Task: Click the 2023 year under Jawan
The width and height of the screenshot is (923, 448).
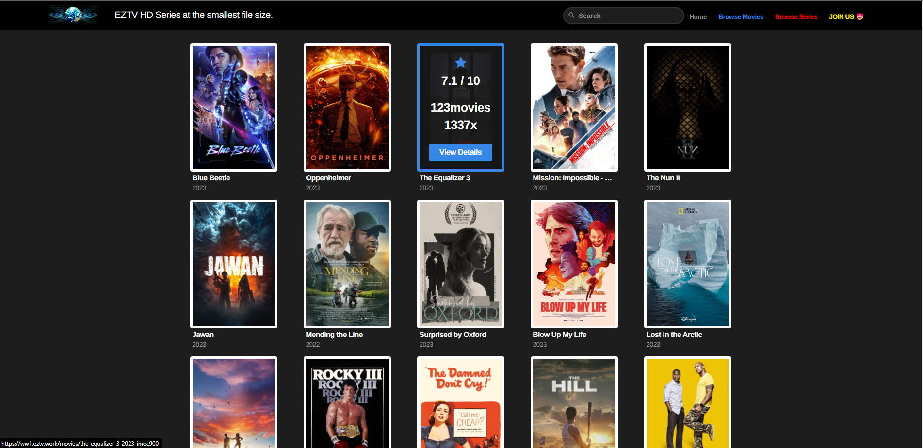Action: click(x=199, y=344)
